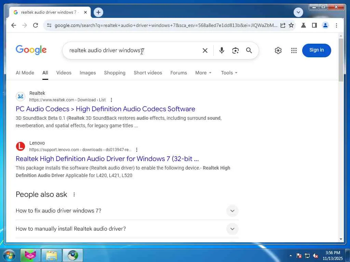Open Chrome's three-dot menu

(336, 25)
